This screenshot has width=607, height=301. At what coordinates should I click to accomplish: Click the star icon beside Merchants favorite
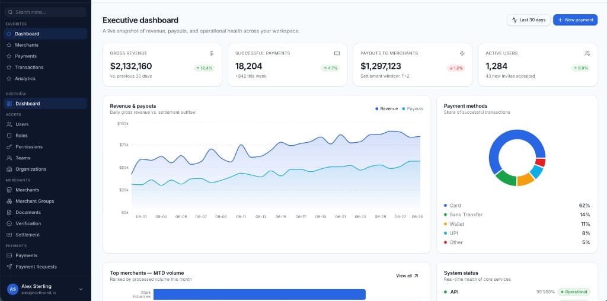(x=9, y=45)
